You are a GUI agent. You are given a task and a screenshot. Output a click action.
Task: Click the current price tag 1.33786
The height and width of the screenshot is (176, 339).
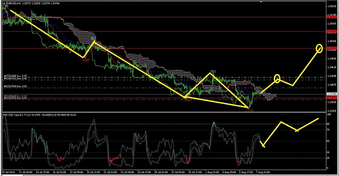coord(331,94)
